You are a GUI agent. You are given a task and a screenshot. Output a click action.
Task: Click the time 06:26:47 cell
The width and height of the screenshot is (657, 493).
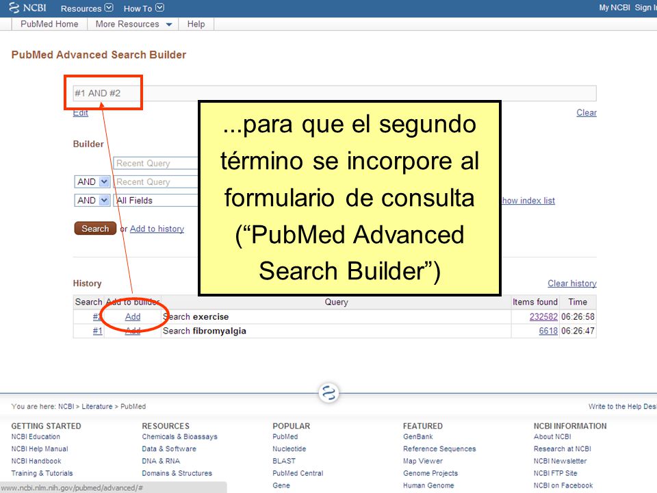click(x=578, y=331)
